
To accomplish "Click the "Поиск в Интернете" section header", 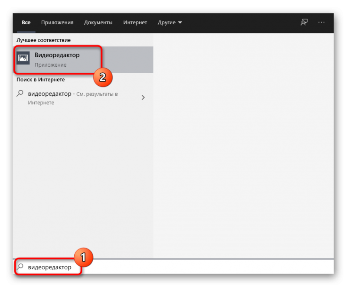I will point(40,80).
